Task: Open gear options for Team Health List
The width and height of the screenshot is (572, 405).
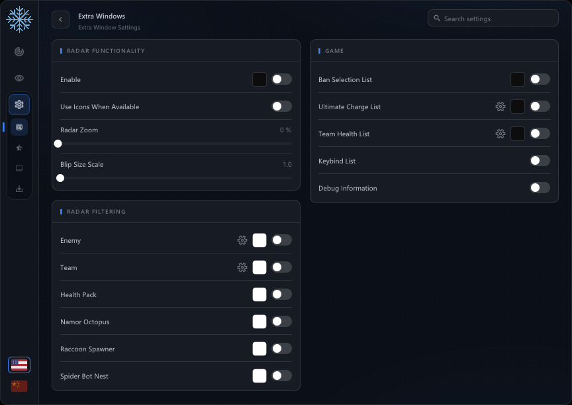Action: pyautogui.click(x=500, y=134)
